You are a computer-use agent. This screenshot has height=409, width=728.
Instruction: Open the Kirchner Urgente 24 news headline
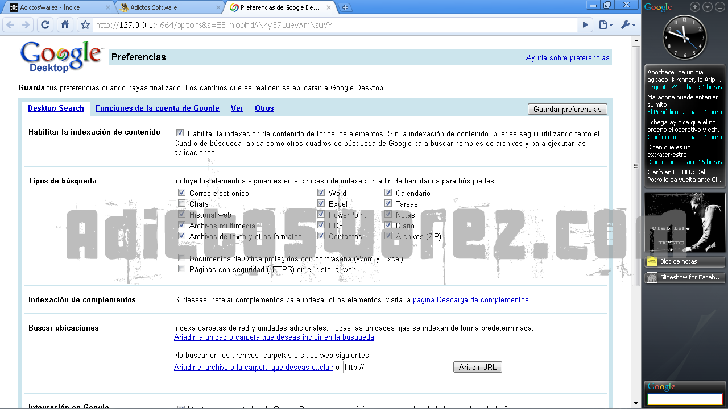click(685, 80)
